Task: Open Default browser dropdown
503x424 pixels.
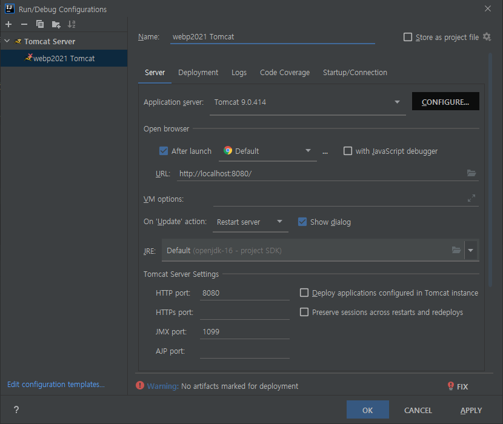Action: pos(267,151)
